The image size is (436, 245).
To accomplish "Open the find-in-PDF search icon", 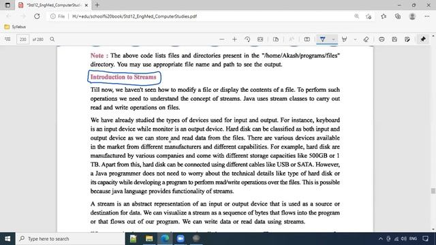I will pos(52,39).
